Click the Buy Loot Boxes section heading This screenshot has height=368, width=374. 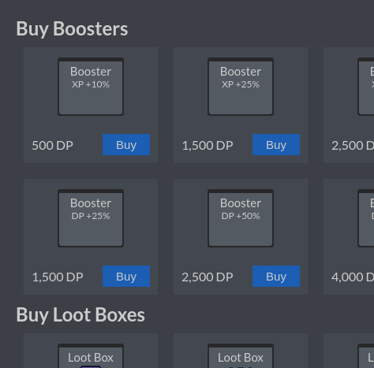coord(80,314)
